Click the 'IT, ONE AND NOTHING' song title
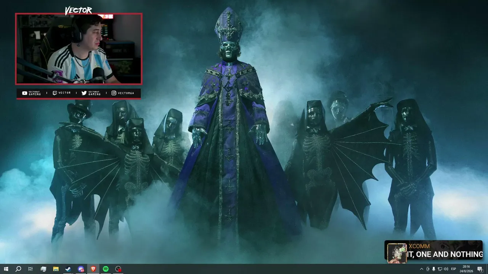Viewport: 488px width, 274px height. click(445, 255)
